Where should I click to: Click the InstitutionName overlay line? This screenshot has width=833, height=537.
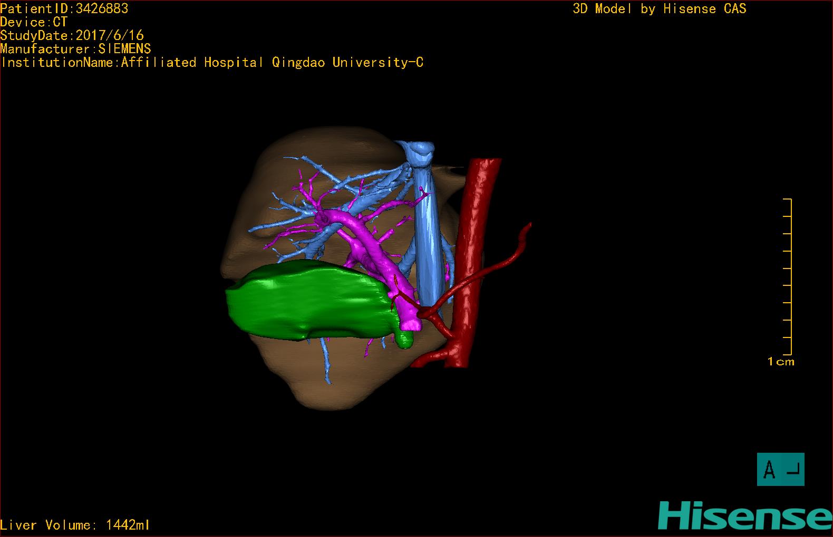point(212,62)
